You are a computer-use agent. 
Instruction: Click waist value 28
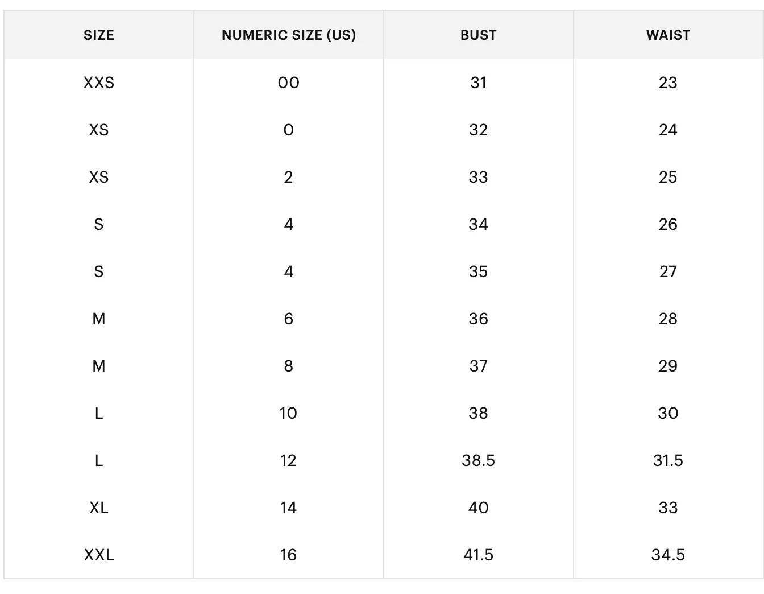[668, 319]
